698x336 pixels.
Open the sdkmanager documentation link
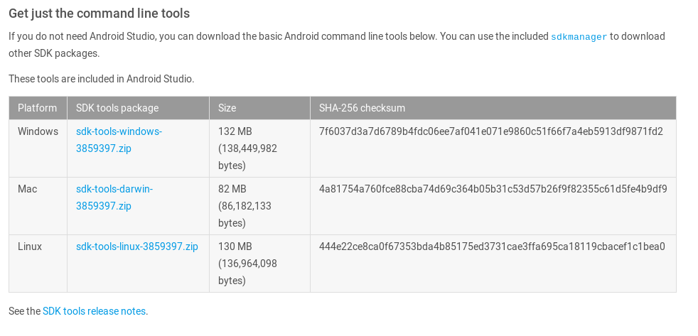[579, 37]
